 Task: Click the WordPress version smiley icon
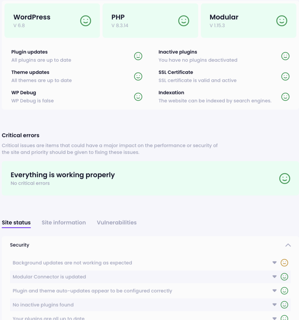[x=85, y=21]
